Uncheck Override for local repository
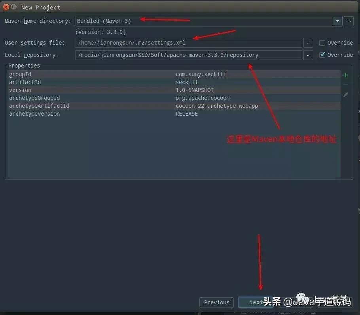360x315 pixels. pos(322,55)
